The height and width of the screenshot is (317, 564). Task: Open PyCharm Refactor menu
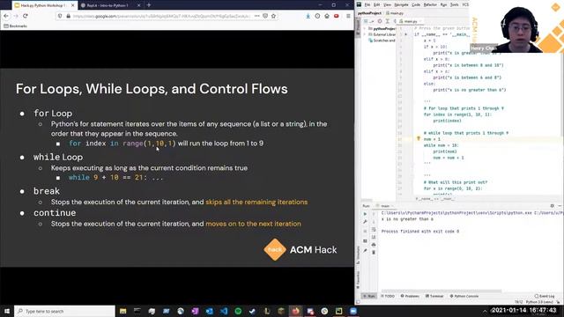pyautogui.click(x=430, y=4)
